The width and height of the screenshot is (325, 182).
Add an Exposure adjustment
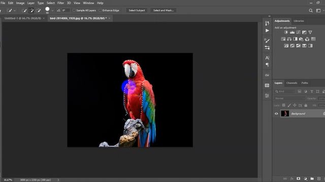pyautogui.click(x=304, y=32)
